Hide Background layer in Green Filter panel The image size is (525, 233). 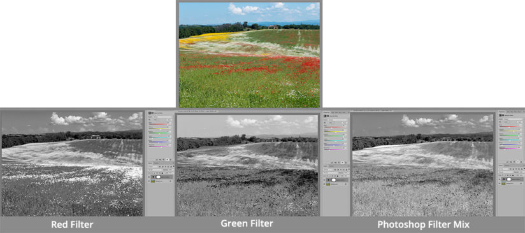(324, 184)
